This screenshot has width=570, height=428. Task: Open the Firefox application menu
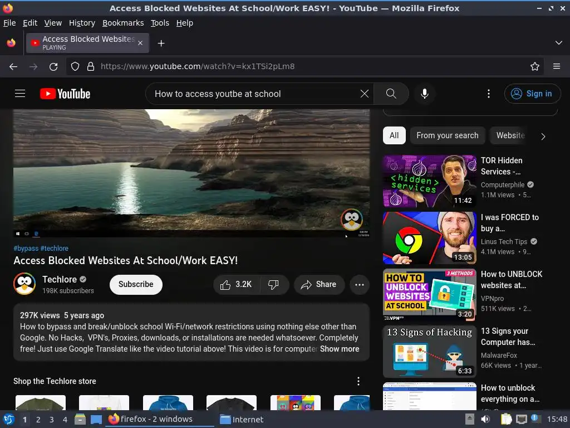point(557,67)
